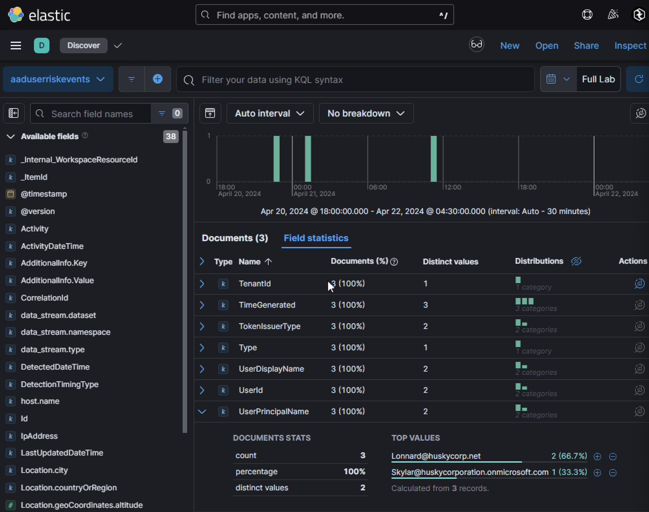The height and width of the screenshot is (512, 649).
Task: Open the Auto interval dropdown
Action: coord(270,113)
